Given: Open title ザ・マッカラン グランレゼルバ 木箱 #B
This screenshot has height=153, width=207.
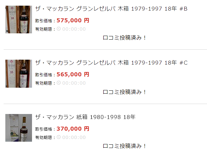Looking at the screenshot, I should pos(111,9).
